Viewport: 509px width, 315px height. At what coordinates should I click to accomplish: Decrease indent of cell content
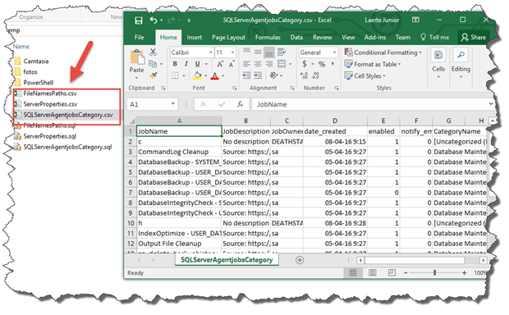(247, 75)
